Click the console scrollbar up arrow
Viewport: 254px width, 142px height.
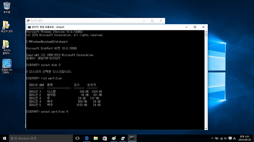[x=206, y=32]
